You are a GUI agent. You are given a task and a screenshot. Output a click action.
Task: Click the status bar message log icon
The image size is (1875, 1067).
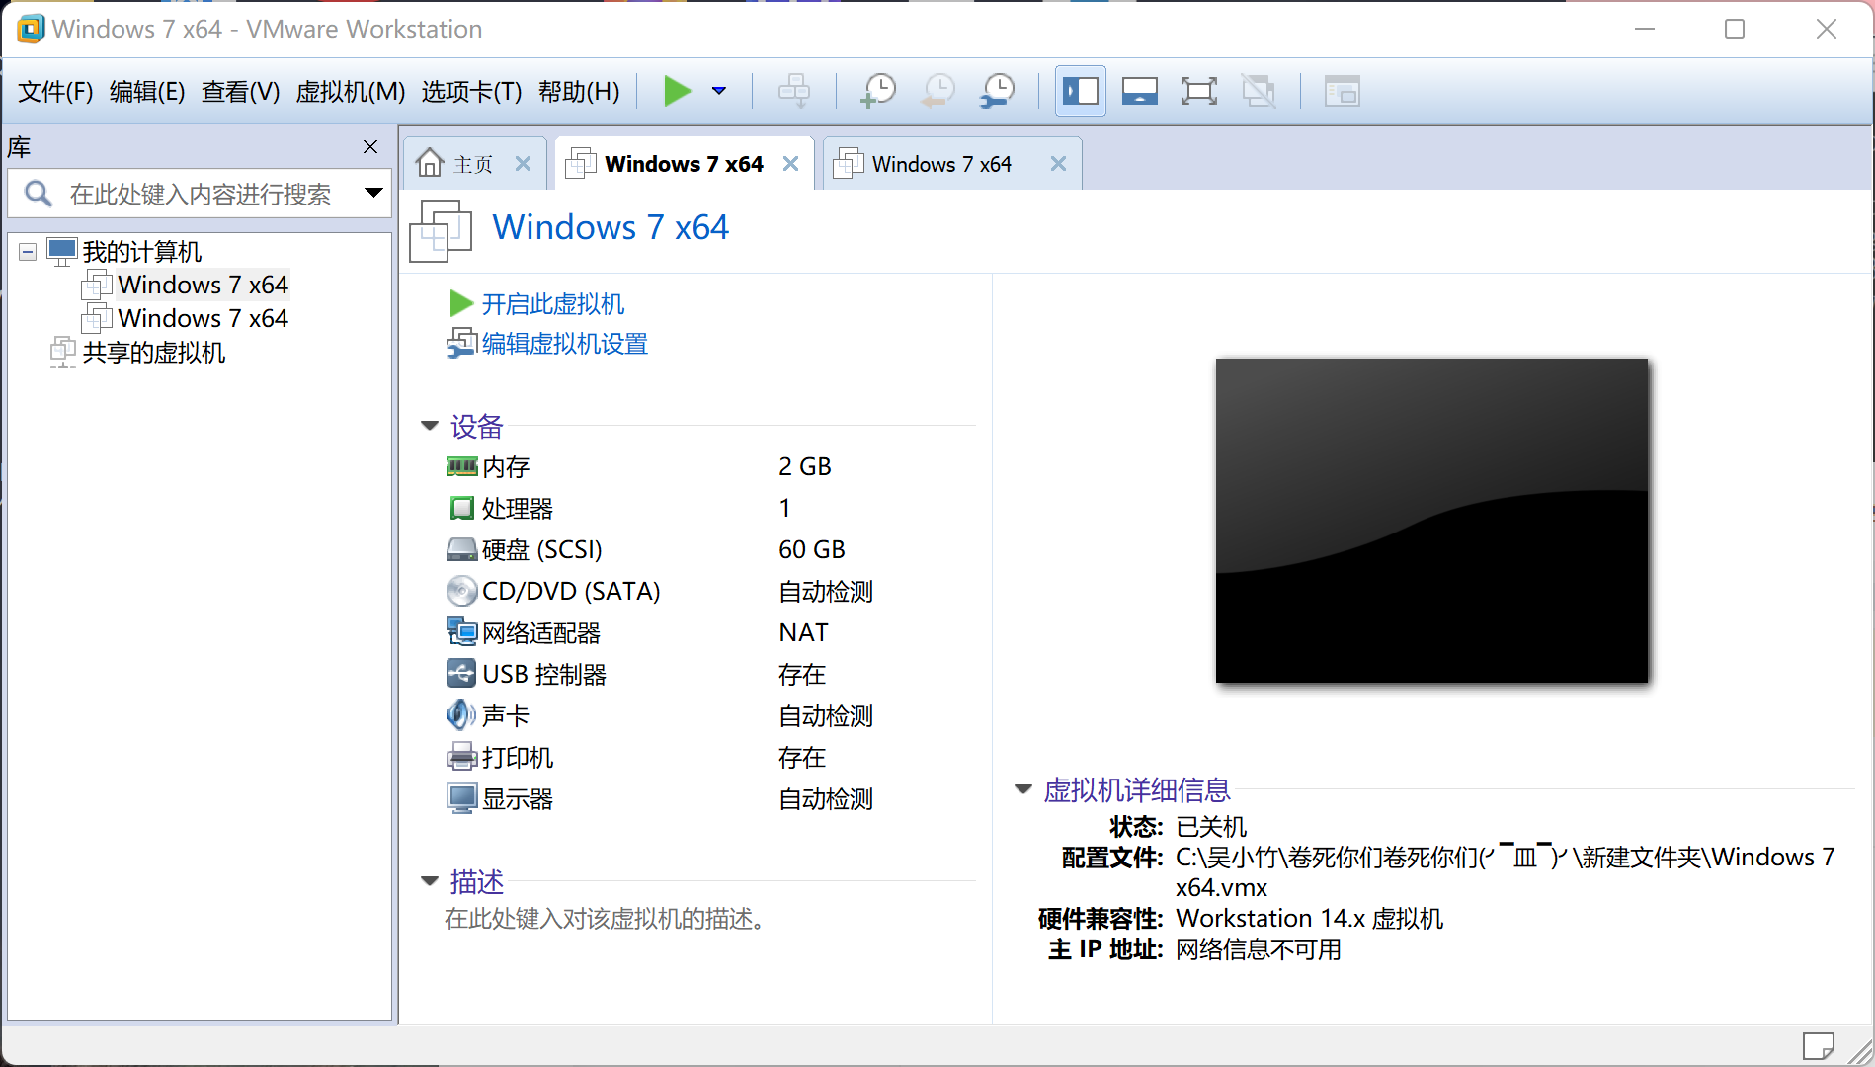point(1818,1046)
